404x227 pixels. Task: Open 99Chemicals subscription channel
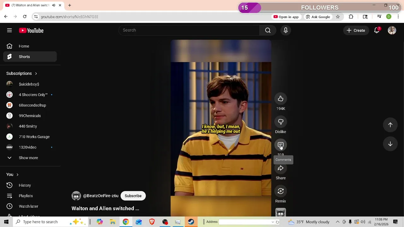pos(30,116)
